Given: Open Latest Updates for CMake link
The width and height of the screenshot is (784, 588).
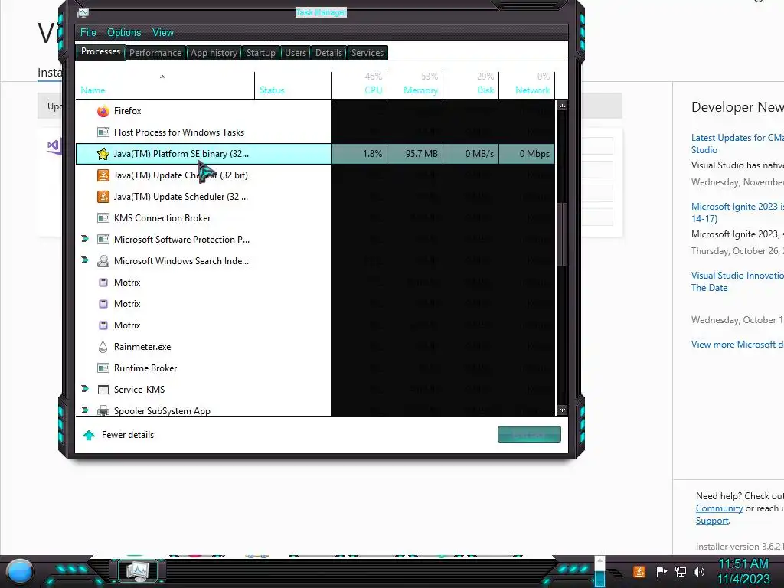Looking at the screenshot, I should (x=737, y=144).
